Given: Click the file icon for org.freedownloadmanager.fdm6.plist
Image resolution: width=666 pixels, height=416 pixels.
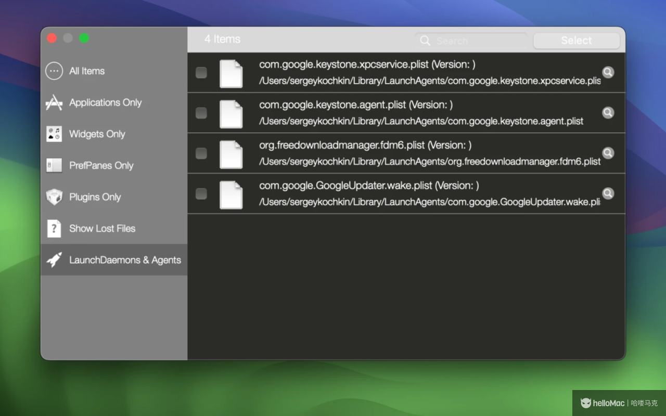Looking at the screenshot, I should (231, 154).
